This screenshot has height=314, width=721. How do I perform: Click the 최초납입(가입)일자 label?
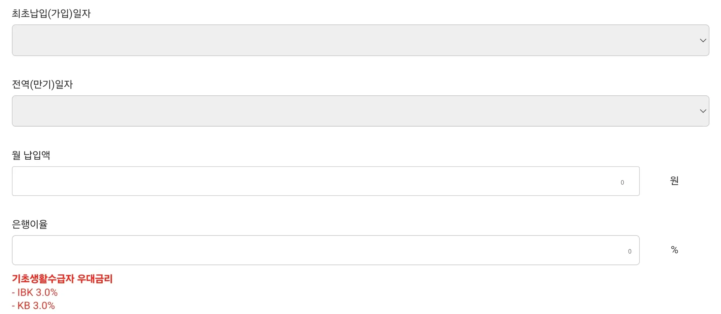click(x=51, y=14)
